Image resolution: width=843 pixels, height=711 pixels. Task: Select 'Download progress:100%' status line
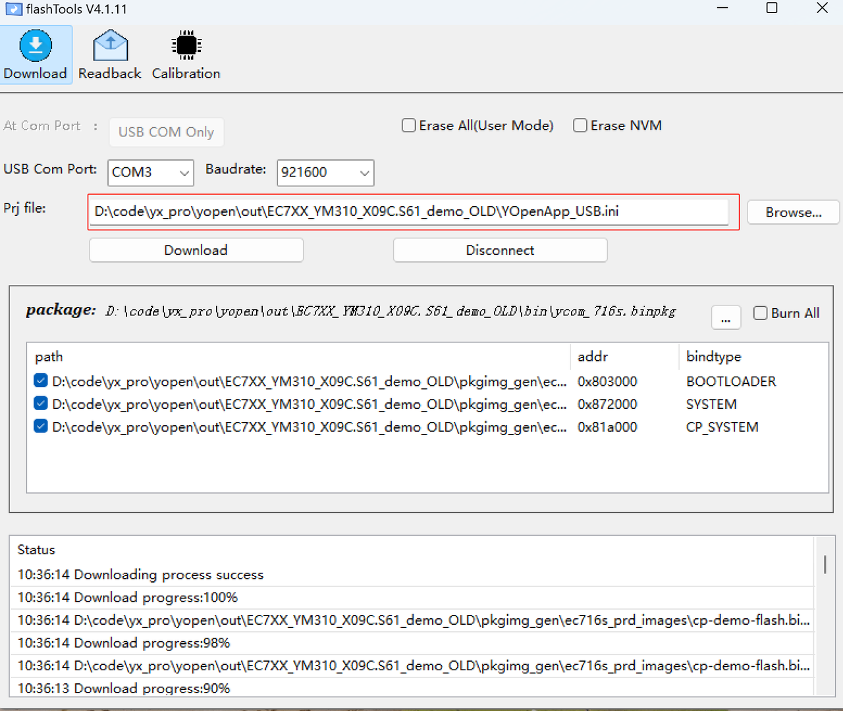412,598
